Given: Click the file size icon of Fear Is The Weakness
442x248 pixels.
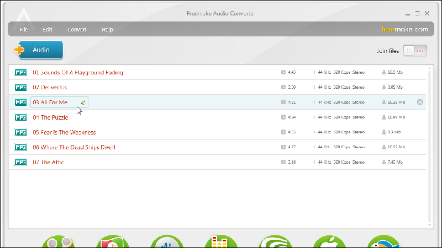Looking at the screenshot, I should tap(383, 132).
